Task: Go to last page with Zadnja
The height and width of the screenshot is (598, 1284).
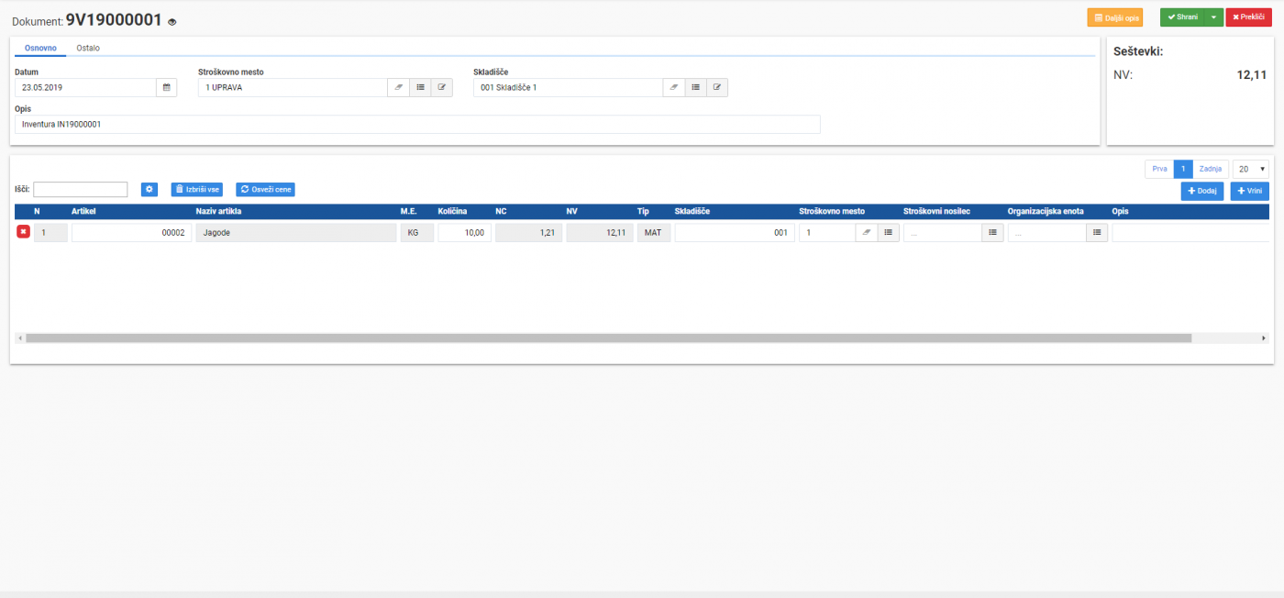Action: (x=1211, y=169)
